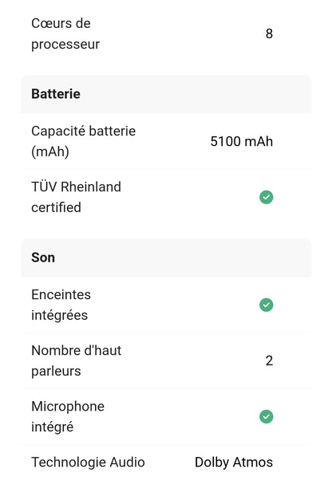
Task: Click the processor cores value 8
Action: pos(269,33)
